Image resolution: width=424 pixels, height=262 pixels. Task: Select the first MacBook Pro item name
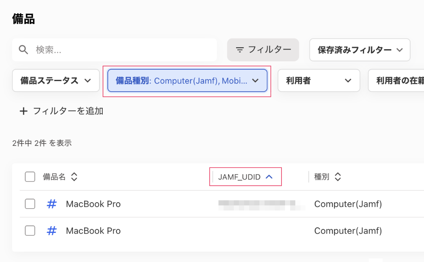93,204
